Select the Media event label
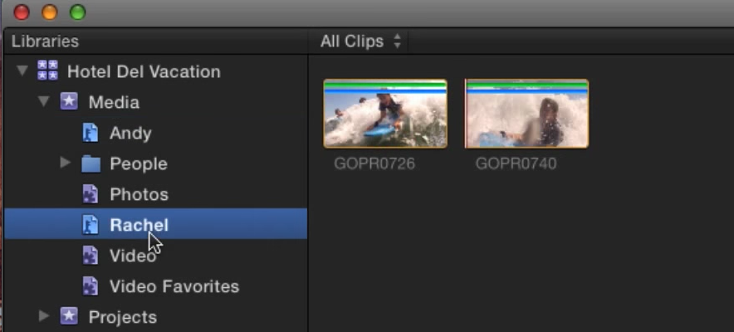 (x=114, y=102)
